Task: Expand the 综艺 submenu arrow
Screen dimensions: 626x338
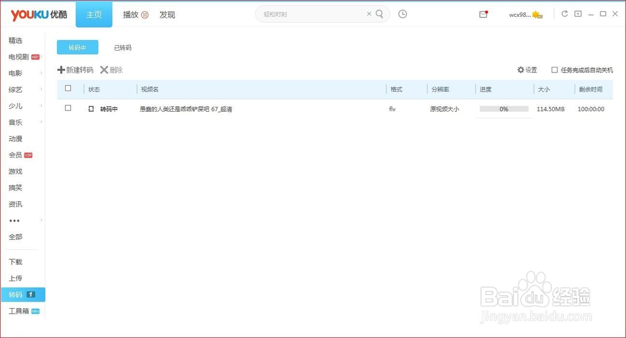Action: pyautogui.click(x=41, y=89)
